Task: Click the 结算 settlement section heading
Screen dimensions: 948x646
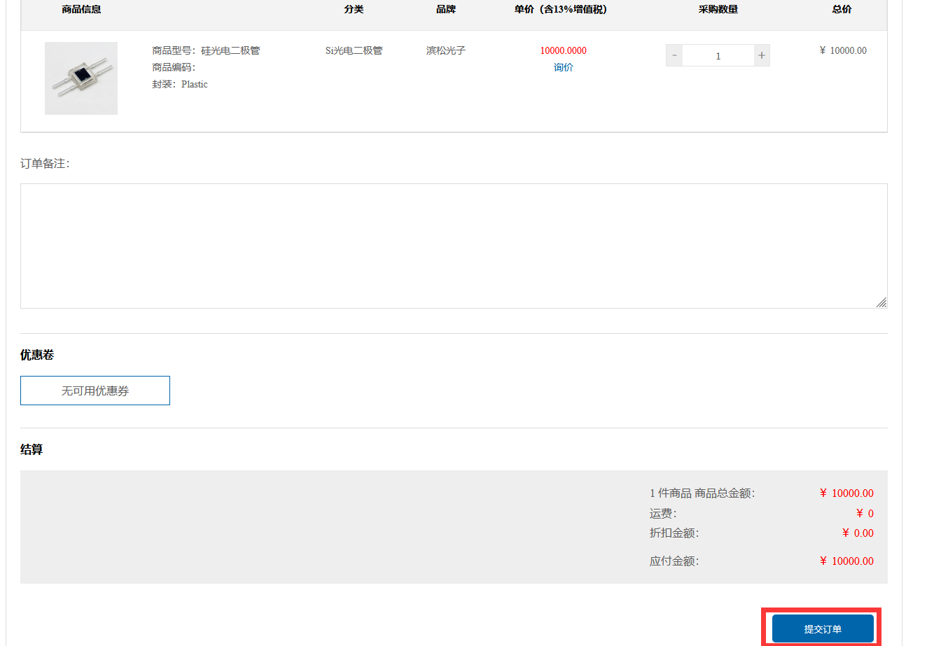Action: 30,449
